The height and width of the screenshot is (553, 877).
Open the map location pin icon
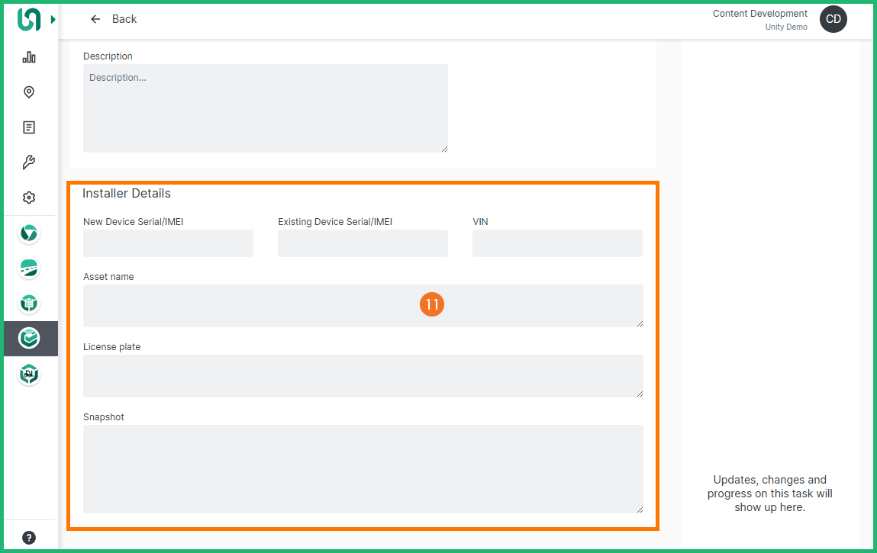point(29,92)
